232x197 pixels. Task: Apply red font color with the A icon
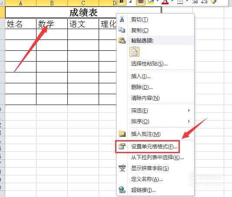coord(165,2)
